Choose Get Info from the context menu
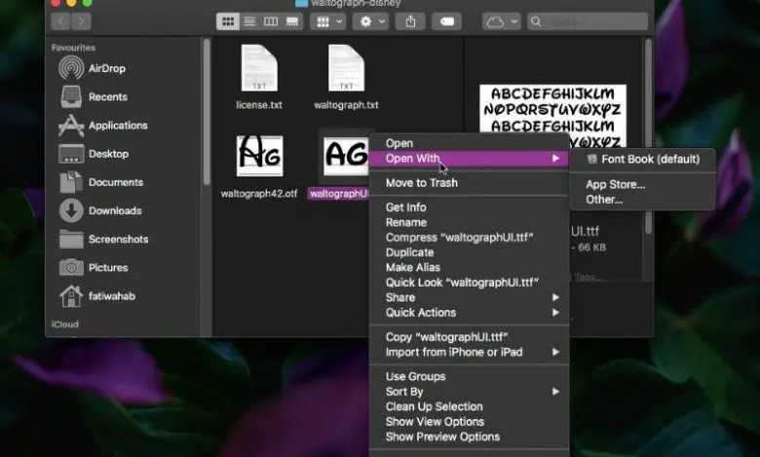Viewport: 760px width, 457px height. tap(469, 207)
